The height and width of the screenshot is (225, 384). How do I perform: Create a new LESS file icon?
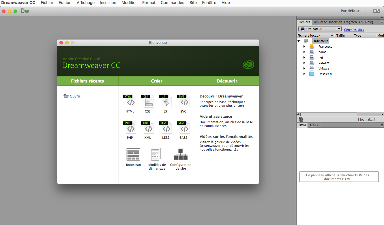click(x=165, y=127)
